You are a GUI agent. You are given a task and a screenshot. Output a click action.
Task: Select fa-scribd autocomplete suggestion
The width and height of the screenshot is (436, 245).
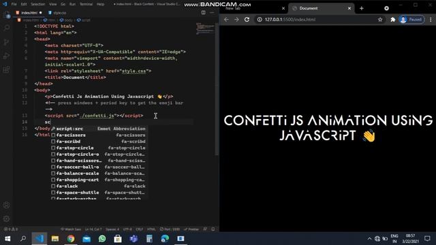coord(99,142)
